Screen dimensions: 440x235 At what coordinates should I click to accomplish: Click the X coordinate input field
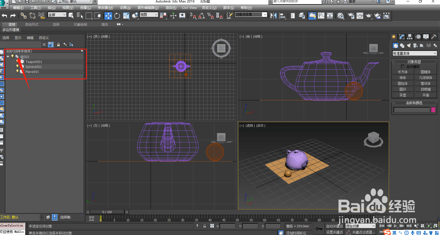click(227, 226)
